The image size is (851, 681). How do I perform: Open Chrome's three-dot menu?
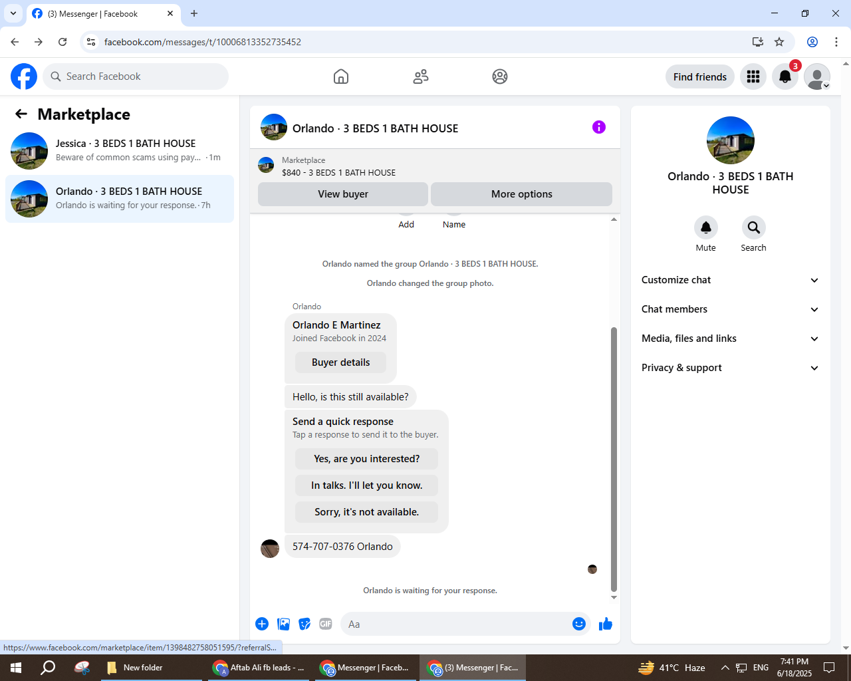(x=836, y=42)
